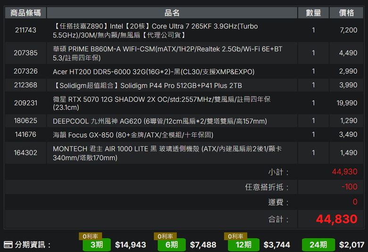Click the 24-installment amount $2,017

pos(351,245)
